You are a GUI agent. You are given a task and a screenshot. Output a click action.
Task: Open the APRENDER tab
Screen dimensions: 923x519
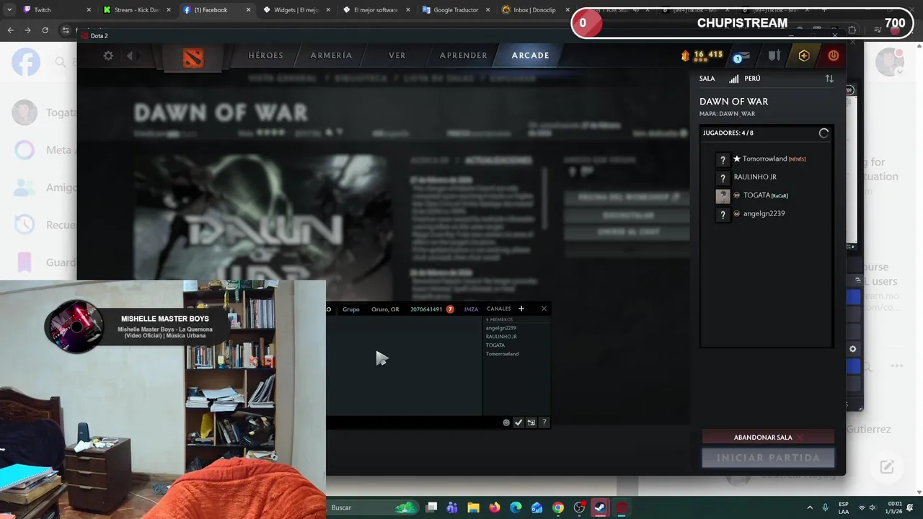point(463,56)
